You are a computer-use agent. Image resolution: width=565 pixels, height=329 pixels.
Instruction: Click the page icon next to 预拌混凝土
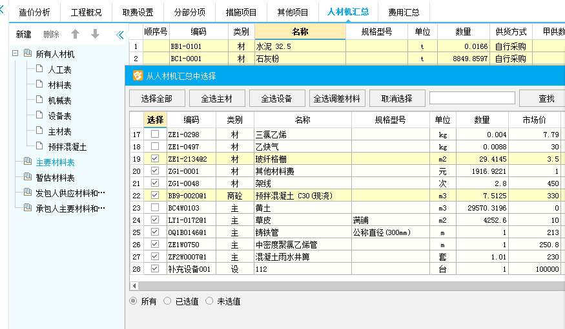tap(39, 146)
